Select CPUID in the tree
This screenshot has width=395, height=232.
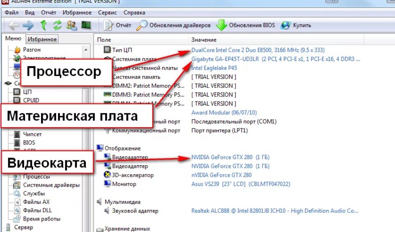(x=31, y=100)
